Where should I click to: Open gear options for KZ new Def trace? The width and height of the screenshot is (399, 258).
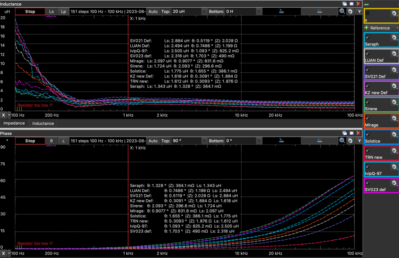394,86
